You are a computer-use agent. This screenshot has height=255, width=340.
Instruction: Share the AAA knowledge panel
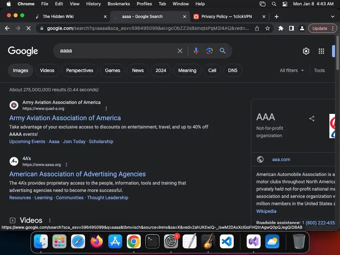pyautogui.click(x=312, y=119)
